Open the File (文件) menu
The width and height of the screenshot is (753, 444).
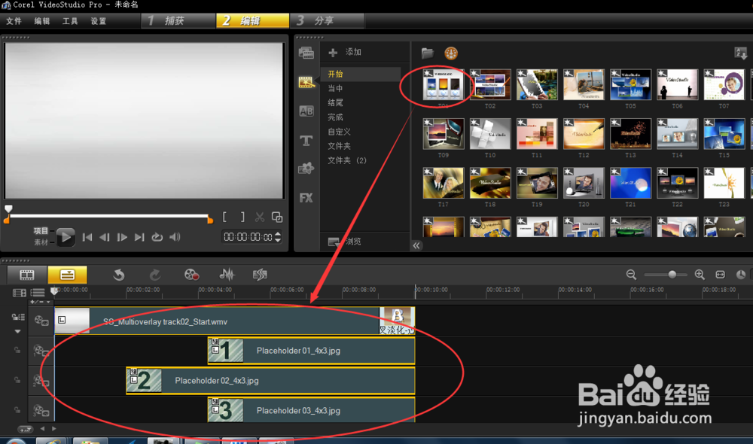14,21
